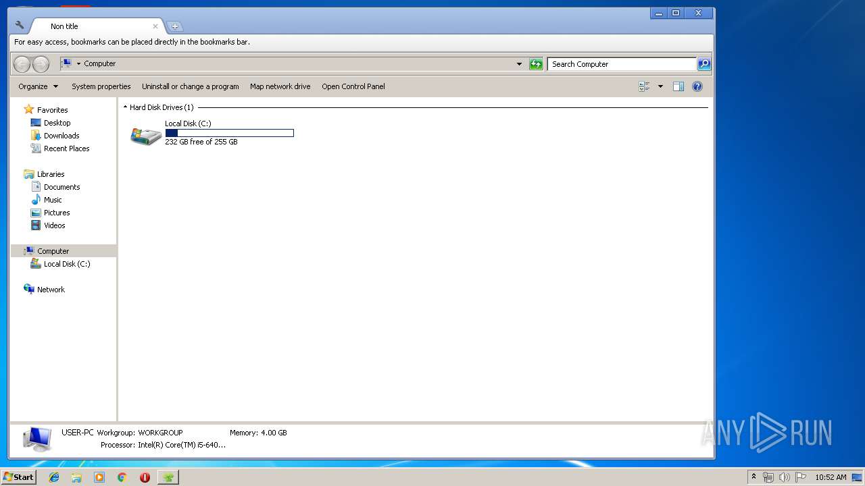Click the network tray icon
Image resolution: width=865 pixels, height=486 pixels.
coord(768,477)
